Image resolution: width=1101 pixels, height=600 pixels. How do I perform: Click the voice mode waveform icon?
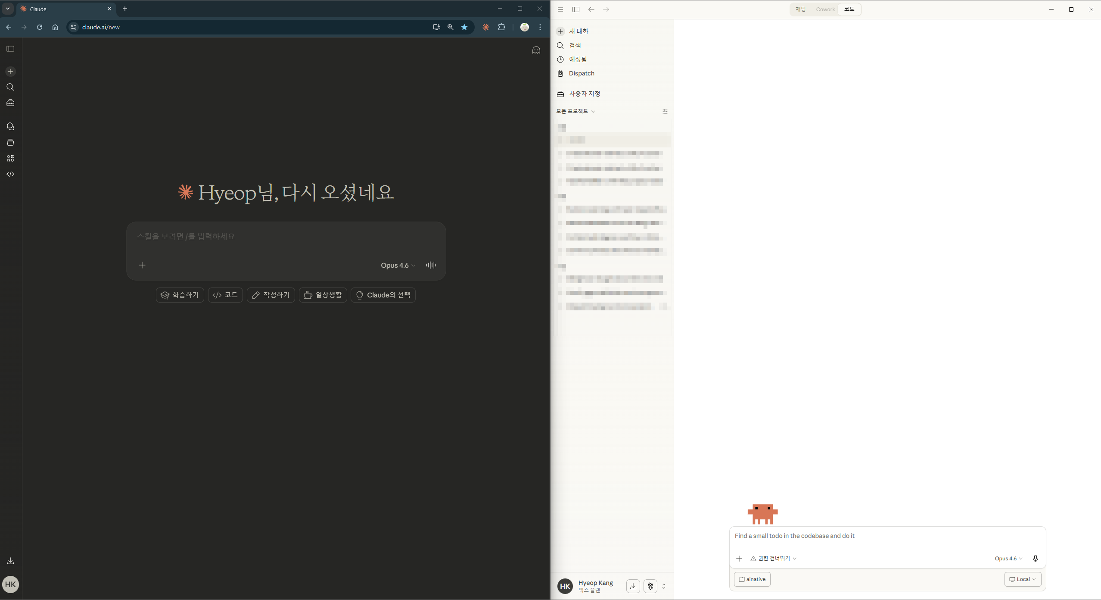tap(431, 265)
